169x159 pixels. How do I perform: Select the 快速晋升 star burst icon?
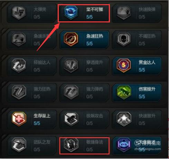point(123,119)
